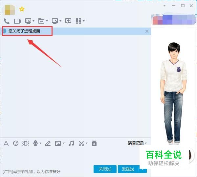
Task: Click the yellow star level badge
Action: click(22, 9)
